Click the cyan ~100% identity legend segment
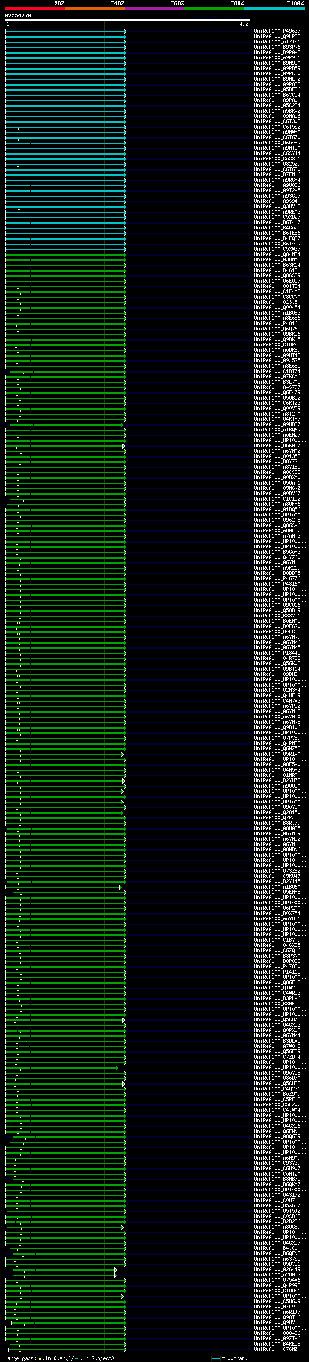 click(274, 9)
